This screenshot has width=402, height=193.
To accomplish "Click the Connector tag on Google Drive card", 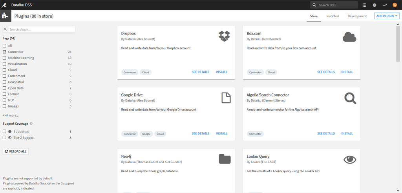I will pyautogui.click(x=130, y=134).
